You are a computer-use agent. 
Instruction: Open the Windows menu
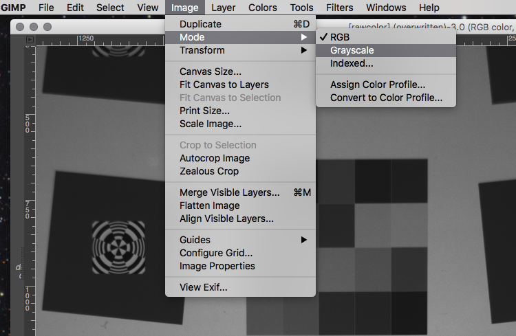(386, 8)
